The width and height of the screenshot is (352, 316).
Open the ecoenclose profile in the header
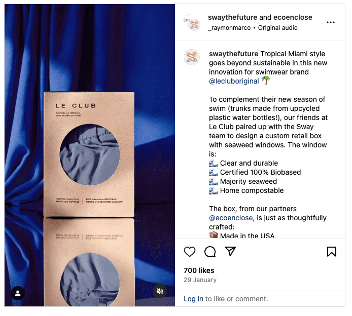click(293, 17)
